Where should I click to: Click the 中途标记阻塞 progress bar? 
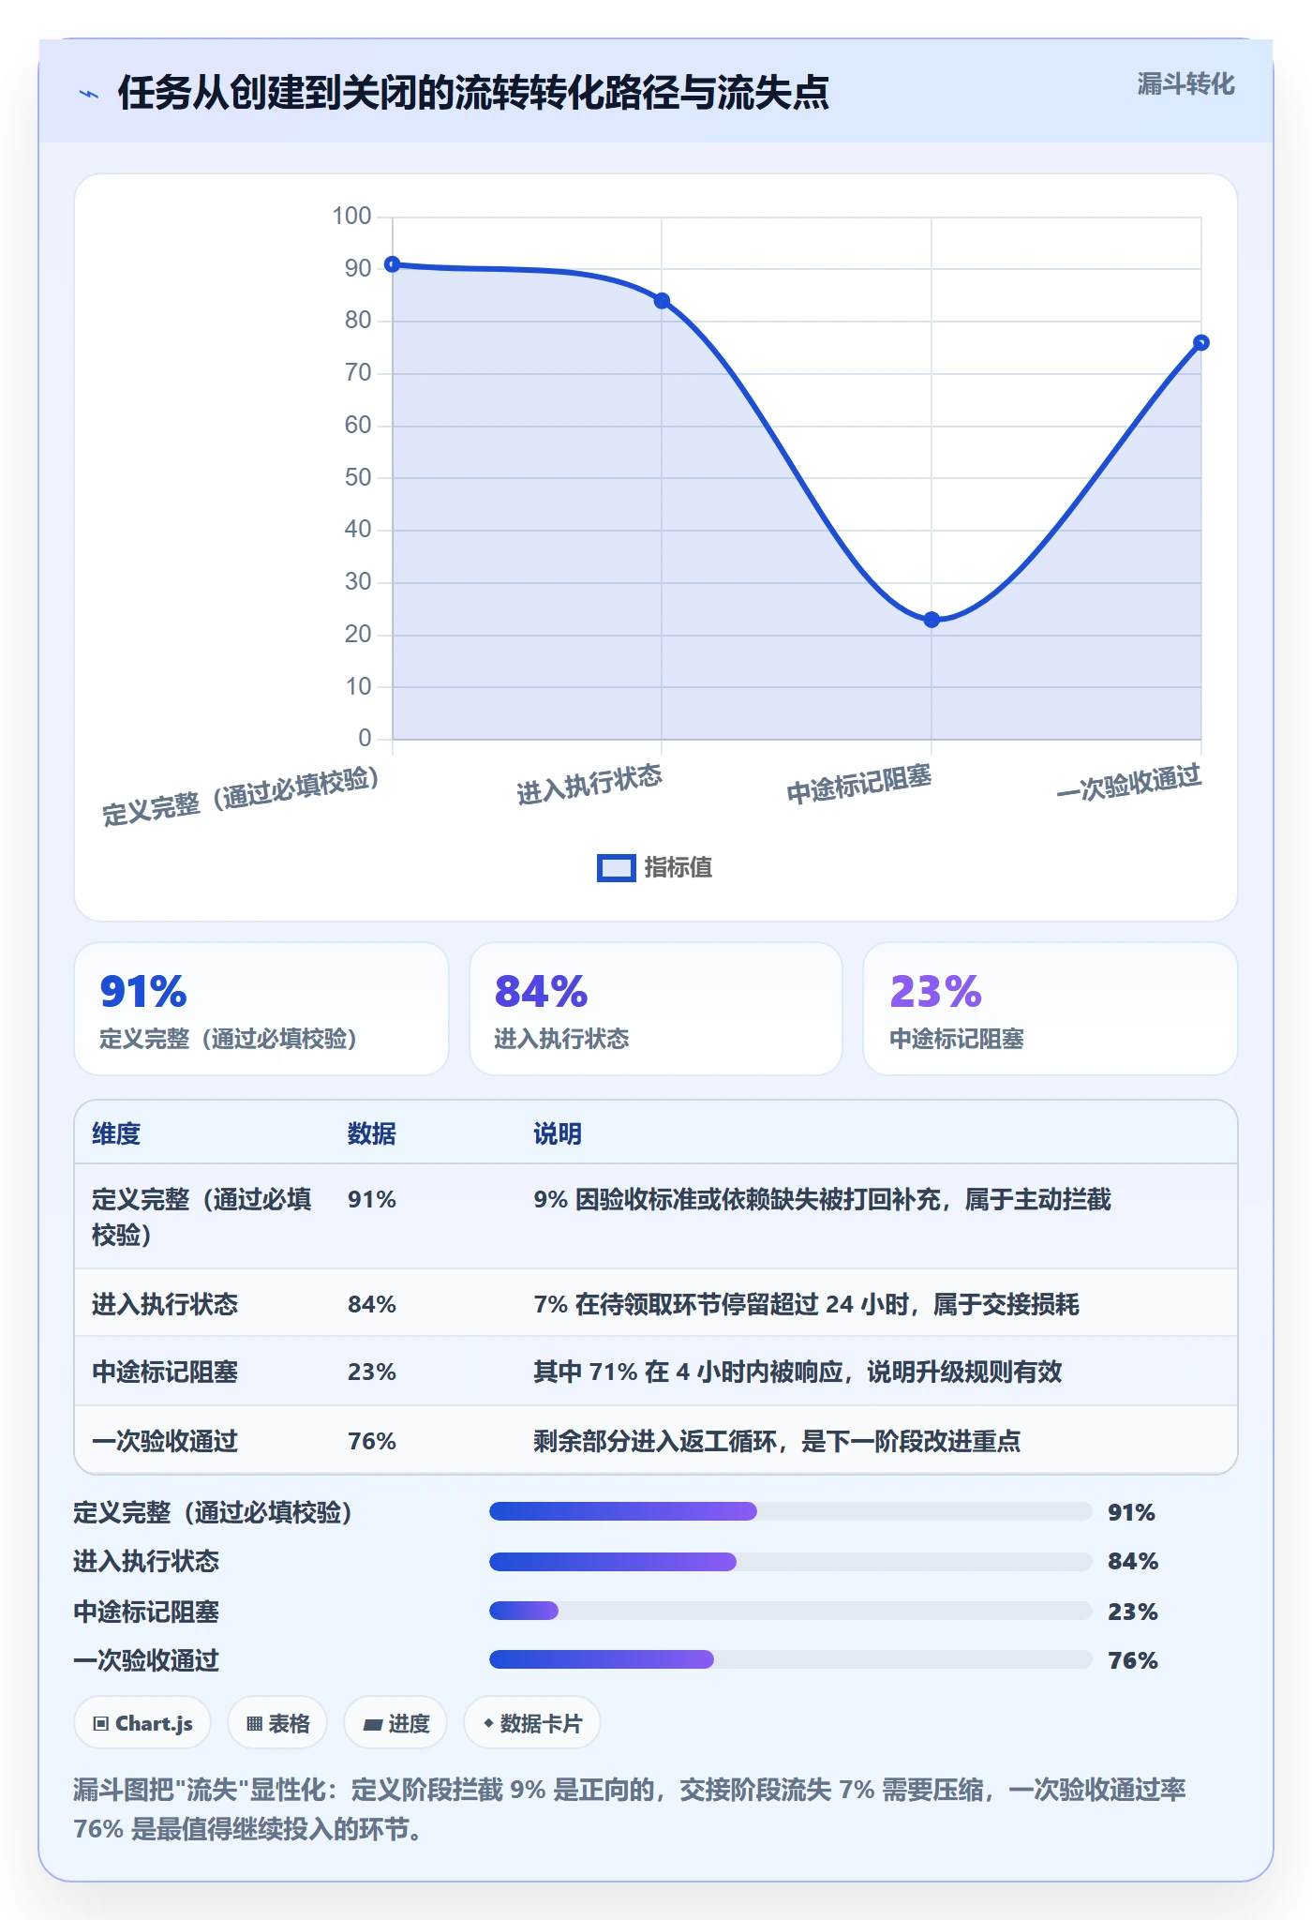[790, 1611]
